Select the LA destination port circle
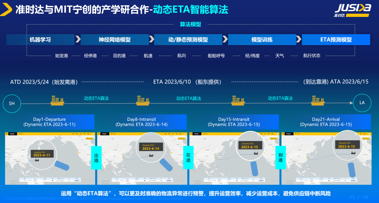Image resolution: width=379 pixels, height=203 pixels. (x=362, y=103)
